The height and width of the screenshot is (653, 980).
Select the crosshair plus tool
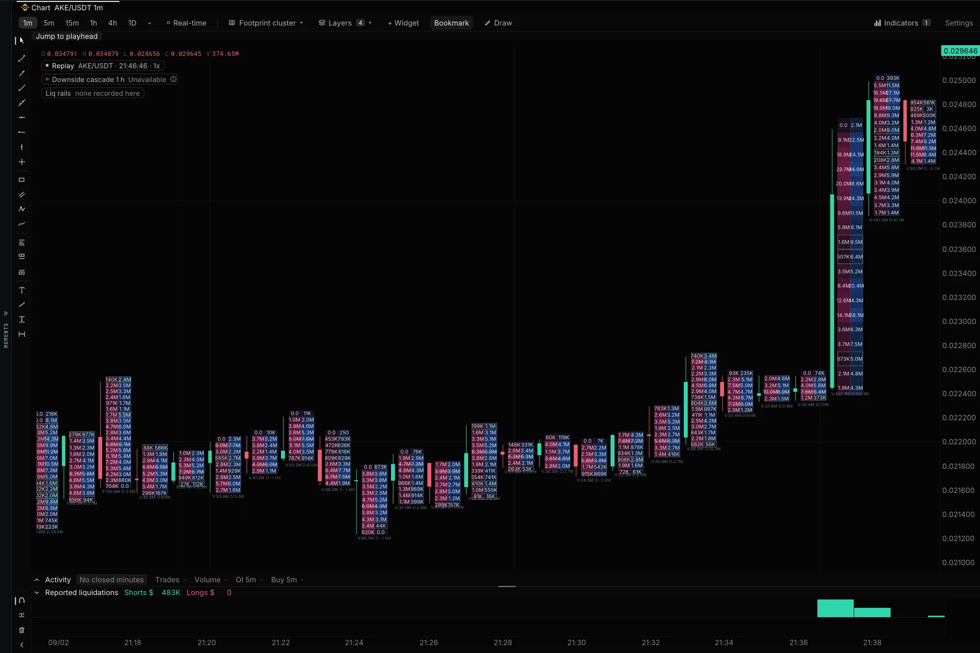[x=22, y=162]
